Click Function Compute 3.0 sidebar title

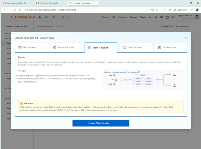coord(16,27)
